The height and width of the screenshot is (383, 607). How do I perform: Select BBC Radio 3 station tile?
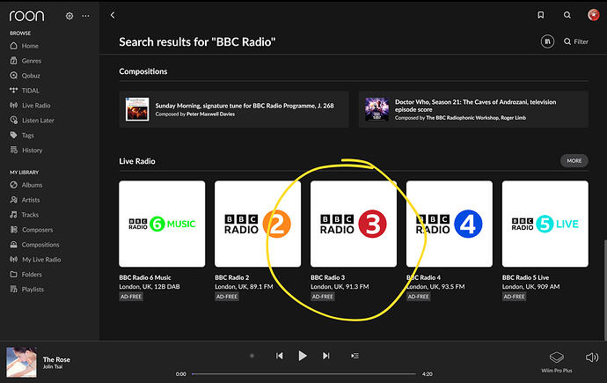coord(354,224)
